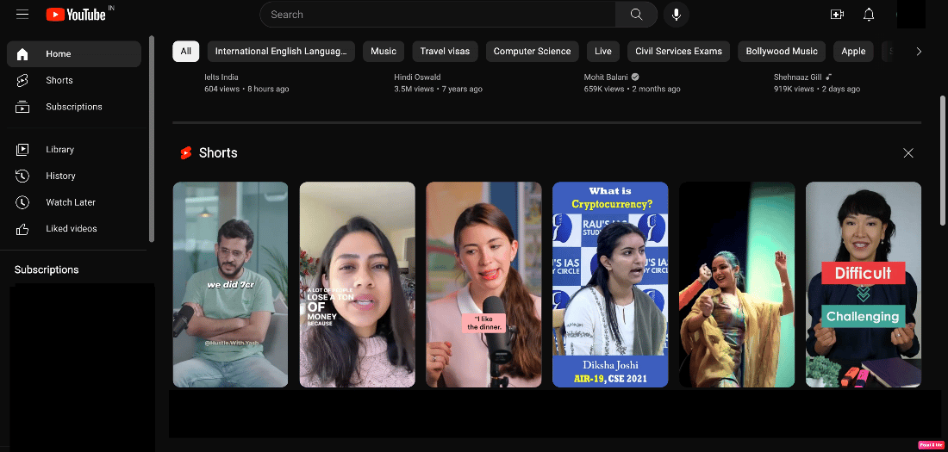
Task: Select the Music filter chip
Action: (x=384, y=52)
